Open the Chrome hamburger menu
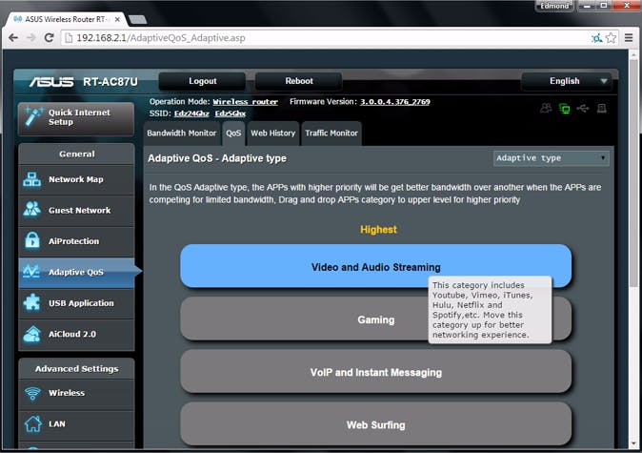Screen dimensions: 642x453 (629, 38)
